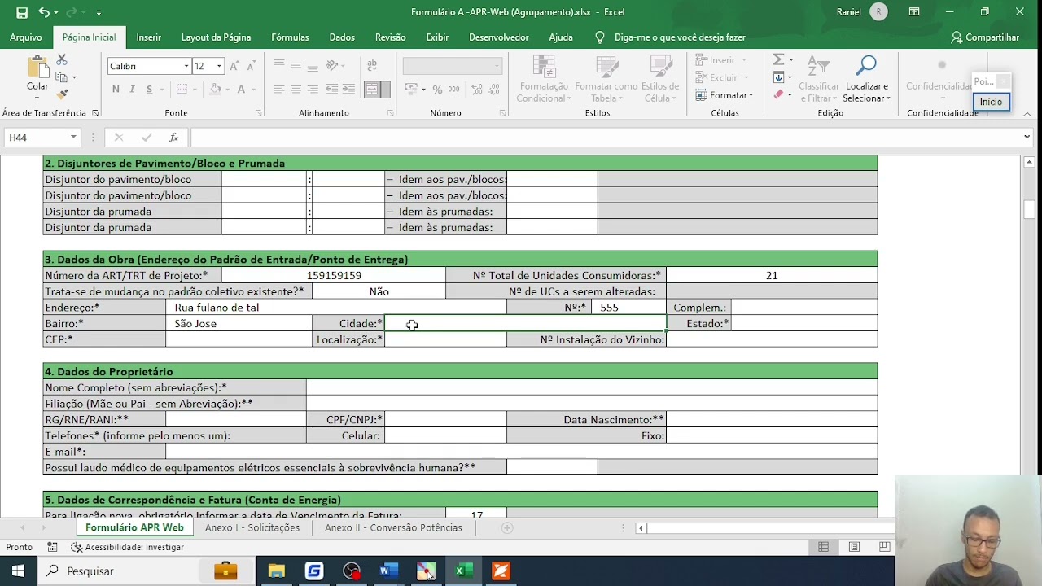Click the Format Painter brush icon

click(62, 94)
